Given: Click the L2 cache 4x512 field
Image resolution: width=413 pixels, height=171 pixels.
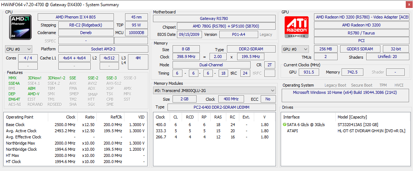Looking at the screenshot, I should tap(109, 58).
